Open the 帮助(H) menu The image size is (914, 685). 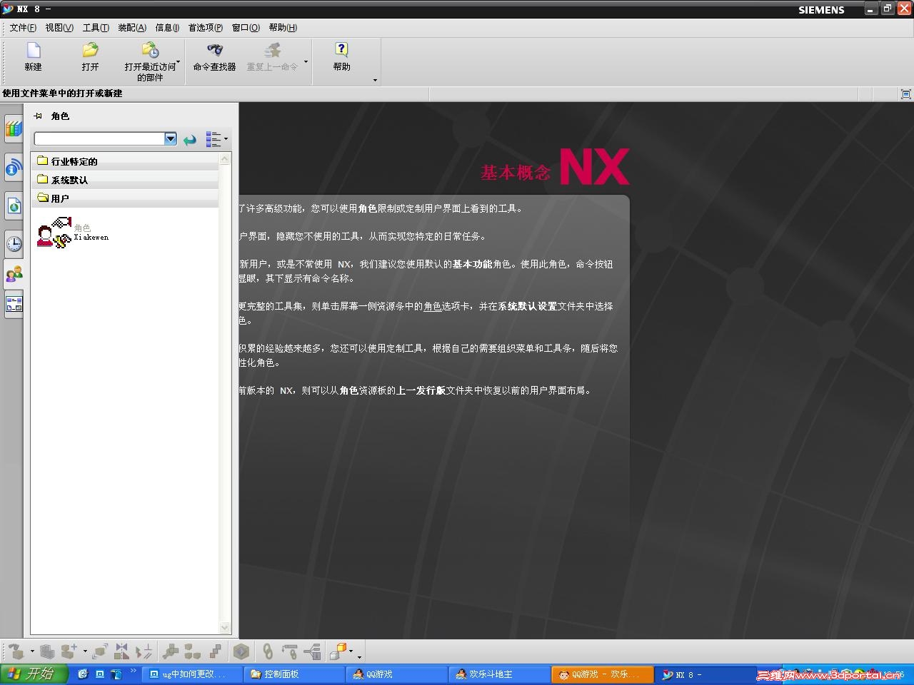click(x=283, y=28)
